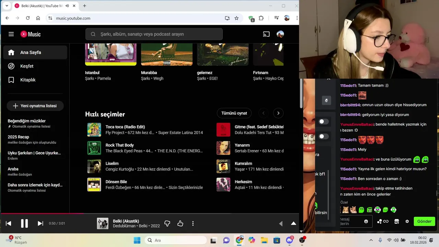Open the browser home page icon
Image resolution: width=439 pixels, height=247 pixels.
coord(38,18)
